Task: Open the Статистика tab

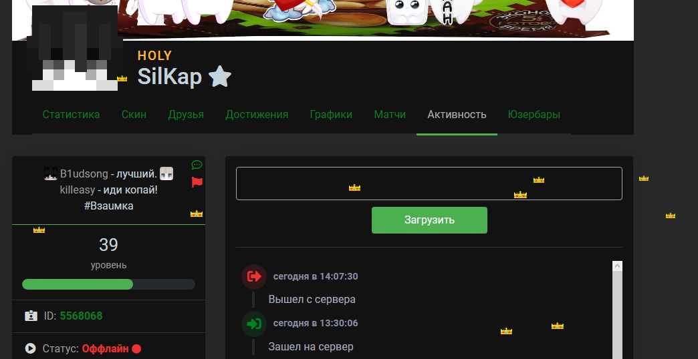Action: coord(72,114)
